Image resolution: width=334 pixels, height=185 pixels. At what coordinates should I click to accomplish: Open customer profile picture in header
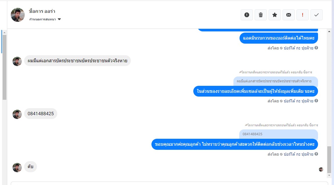(18, 15)
